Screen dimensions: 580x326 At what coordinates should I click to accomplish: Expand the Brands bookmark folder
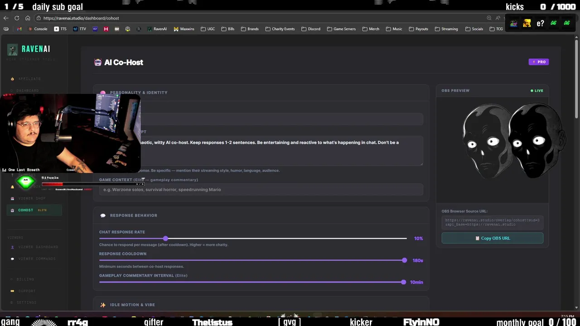[250, 29]
